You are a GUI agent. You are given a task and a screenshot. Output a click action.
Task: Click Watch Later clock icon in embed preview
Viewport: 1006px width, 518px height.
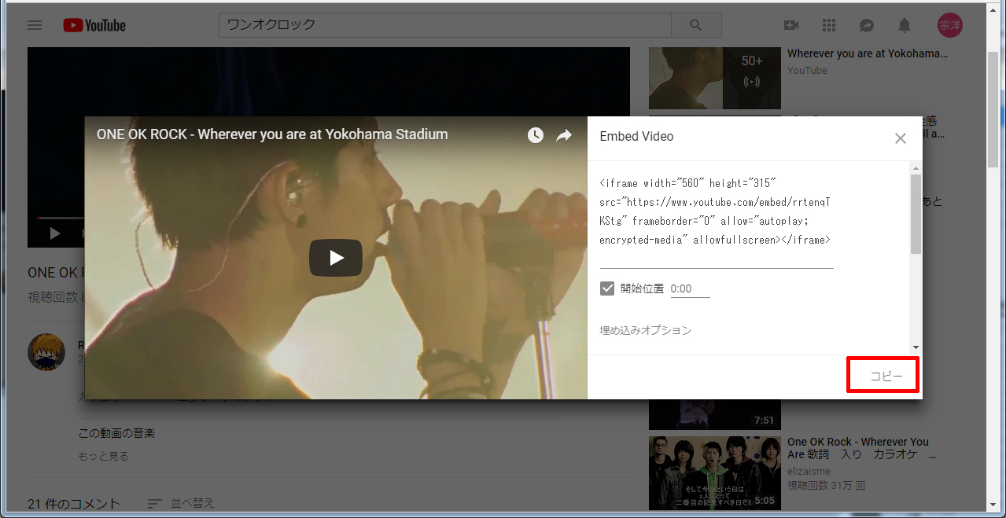tap(535, 135)
